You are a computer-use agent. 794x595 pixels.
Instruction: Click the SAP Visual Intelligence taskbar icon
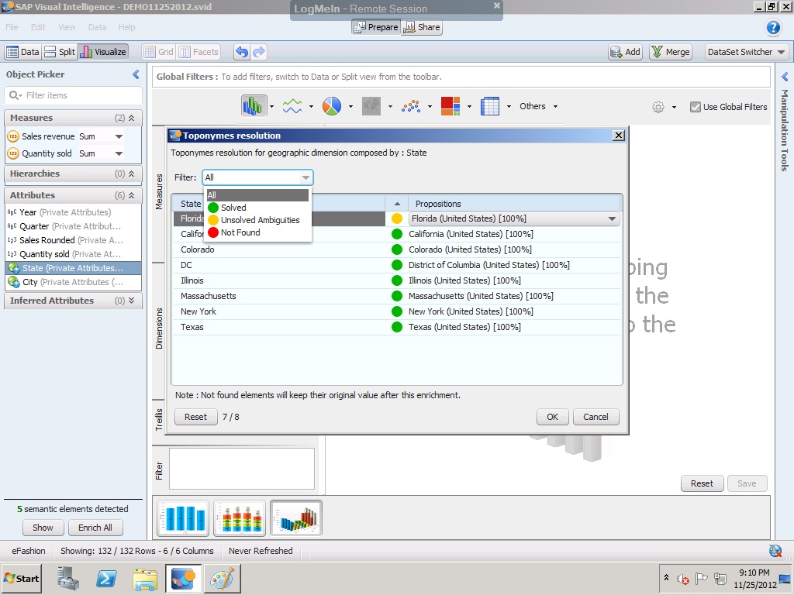coord(183,578)
